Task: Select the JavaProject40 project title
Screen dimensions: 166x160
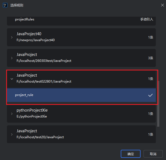Action: tap(29, 34)
